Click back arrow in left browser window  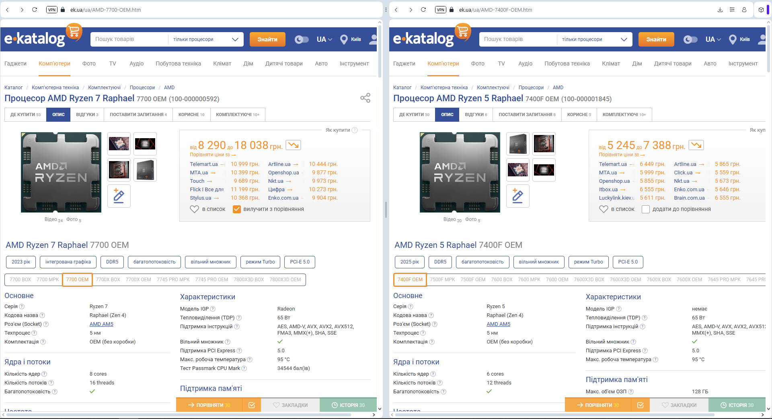[x=7, y=10]
